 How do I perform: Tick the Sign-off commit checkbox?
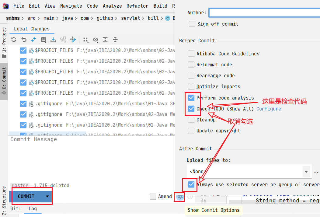pyautogui.click(x=192, y=24)
